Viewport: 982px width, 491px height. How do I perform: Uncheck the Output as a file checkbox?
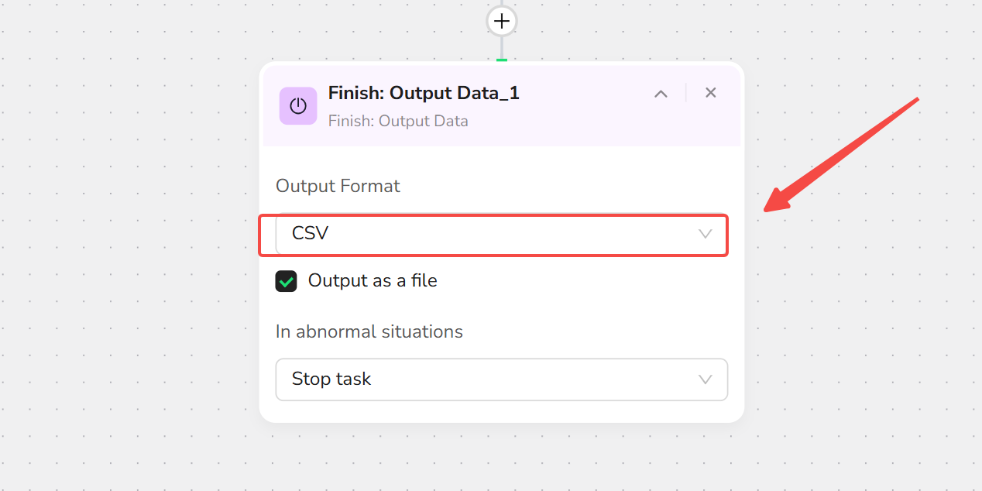point(287,281)
